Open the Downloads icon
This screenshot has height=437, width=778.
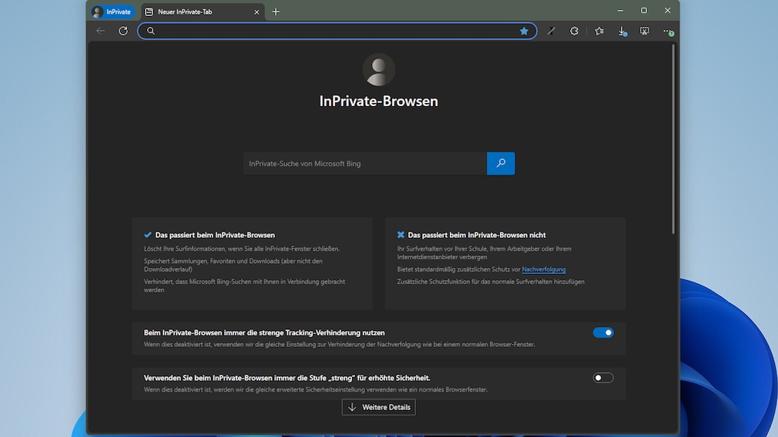(622, 32)
